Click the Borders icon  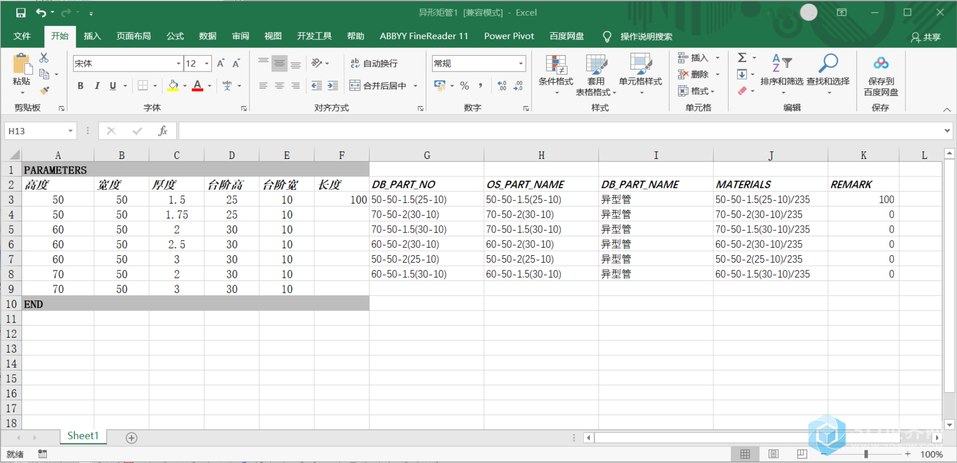point(143,86)
